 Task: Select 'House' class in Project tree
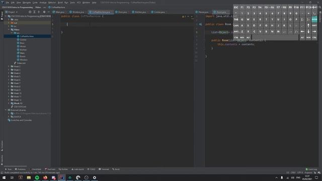23,46
